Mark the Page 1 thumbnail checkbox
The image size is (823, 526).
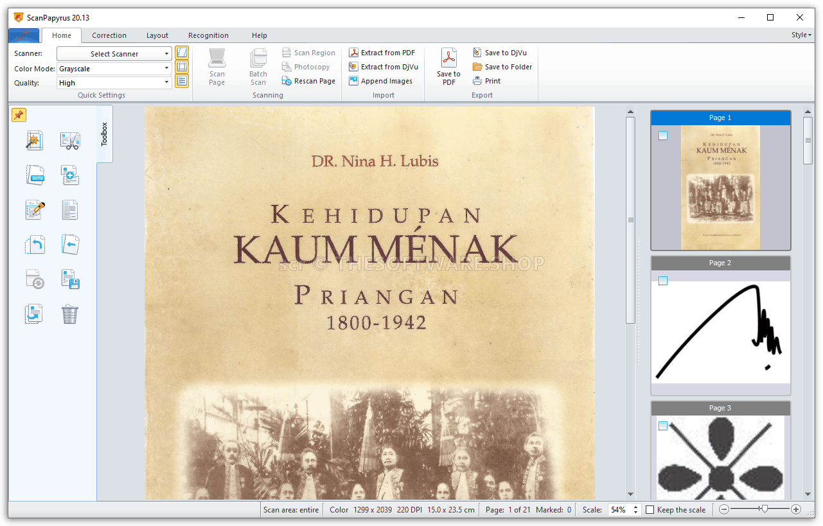(663, 136)
